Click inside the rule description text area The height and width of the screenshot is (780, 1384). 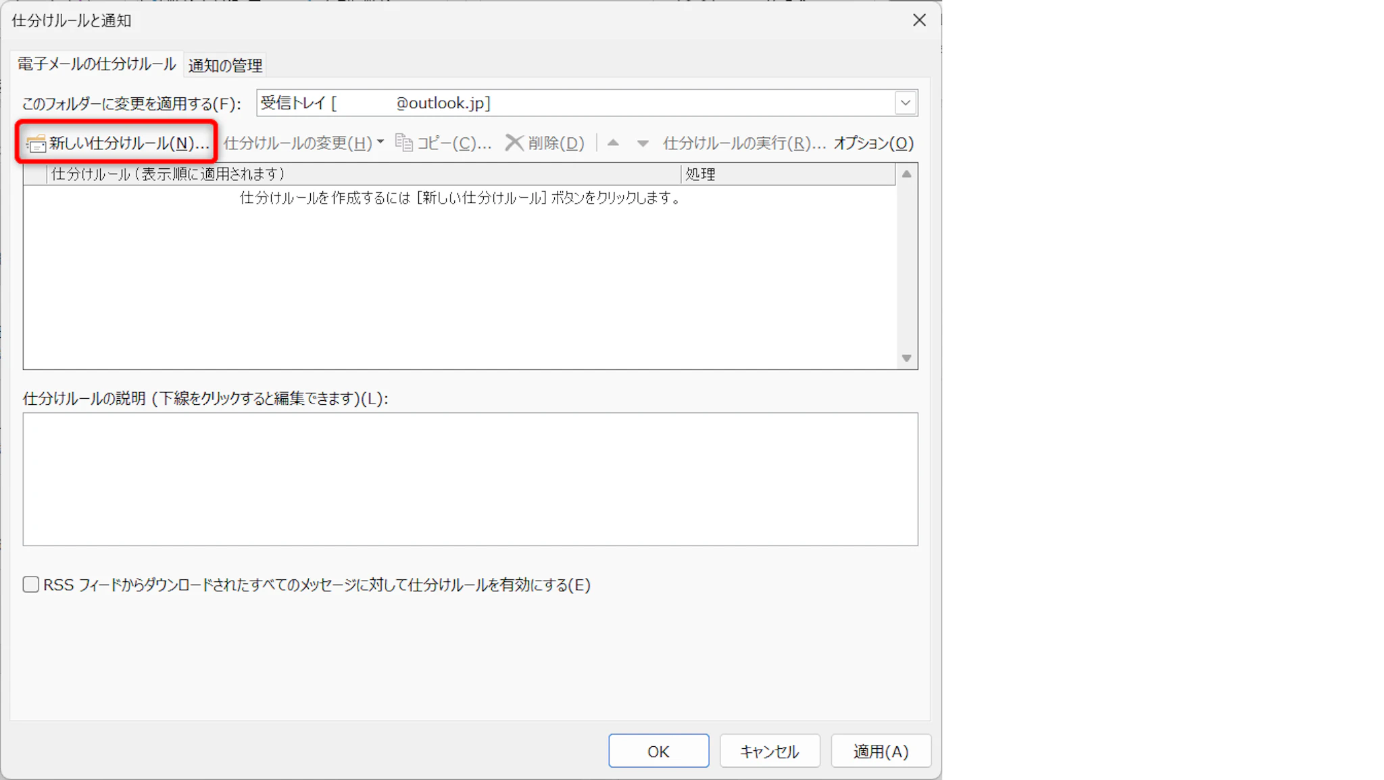(x=470, y=479)
